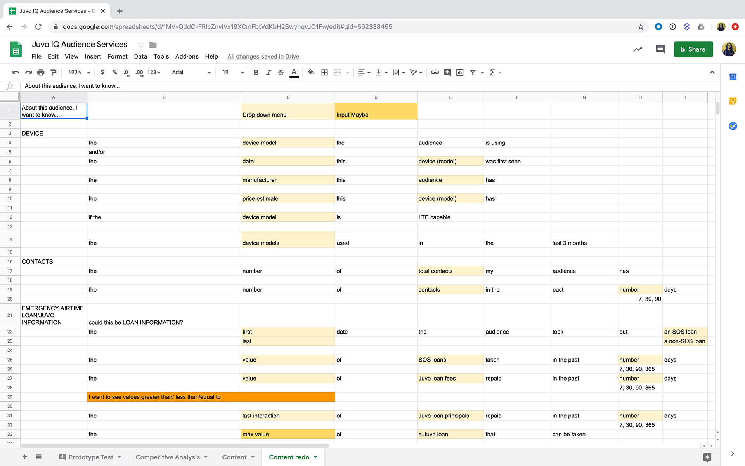
Task: Open the all sheets list icon
Action: coord(38,457)
